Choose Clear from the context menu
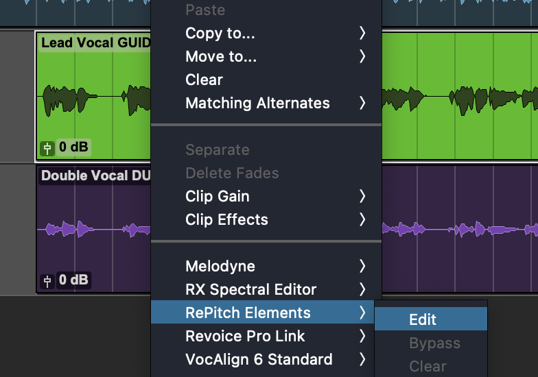The image size is (538, 377). pyautogui.click(x=204, y=80)
